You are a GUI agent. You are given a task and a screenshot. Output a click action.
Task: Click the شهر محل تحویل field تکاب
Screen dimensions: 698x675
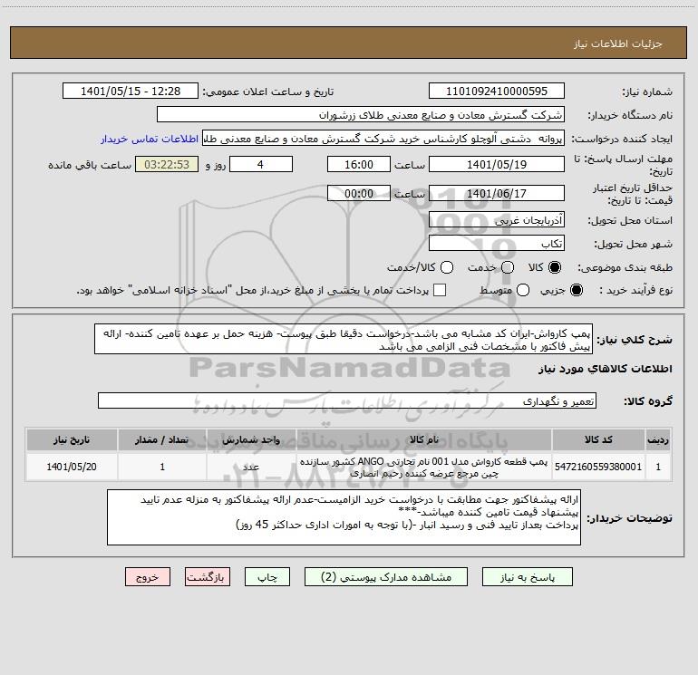[497, 244]
